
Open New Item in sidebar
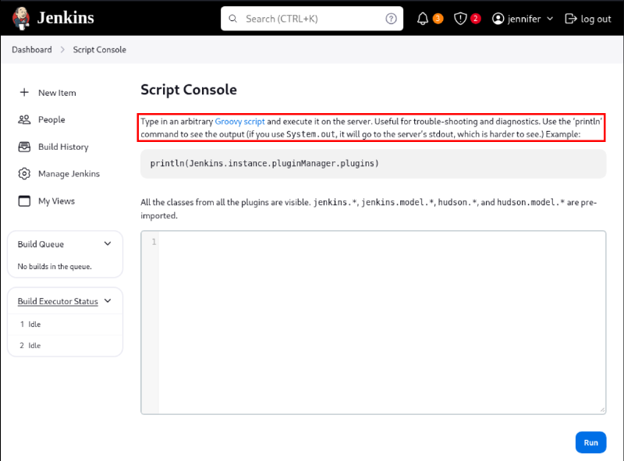click(x=57, y=93)
